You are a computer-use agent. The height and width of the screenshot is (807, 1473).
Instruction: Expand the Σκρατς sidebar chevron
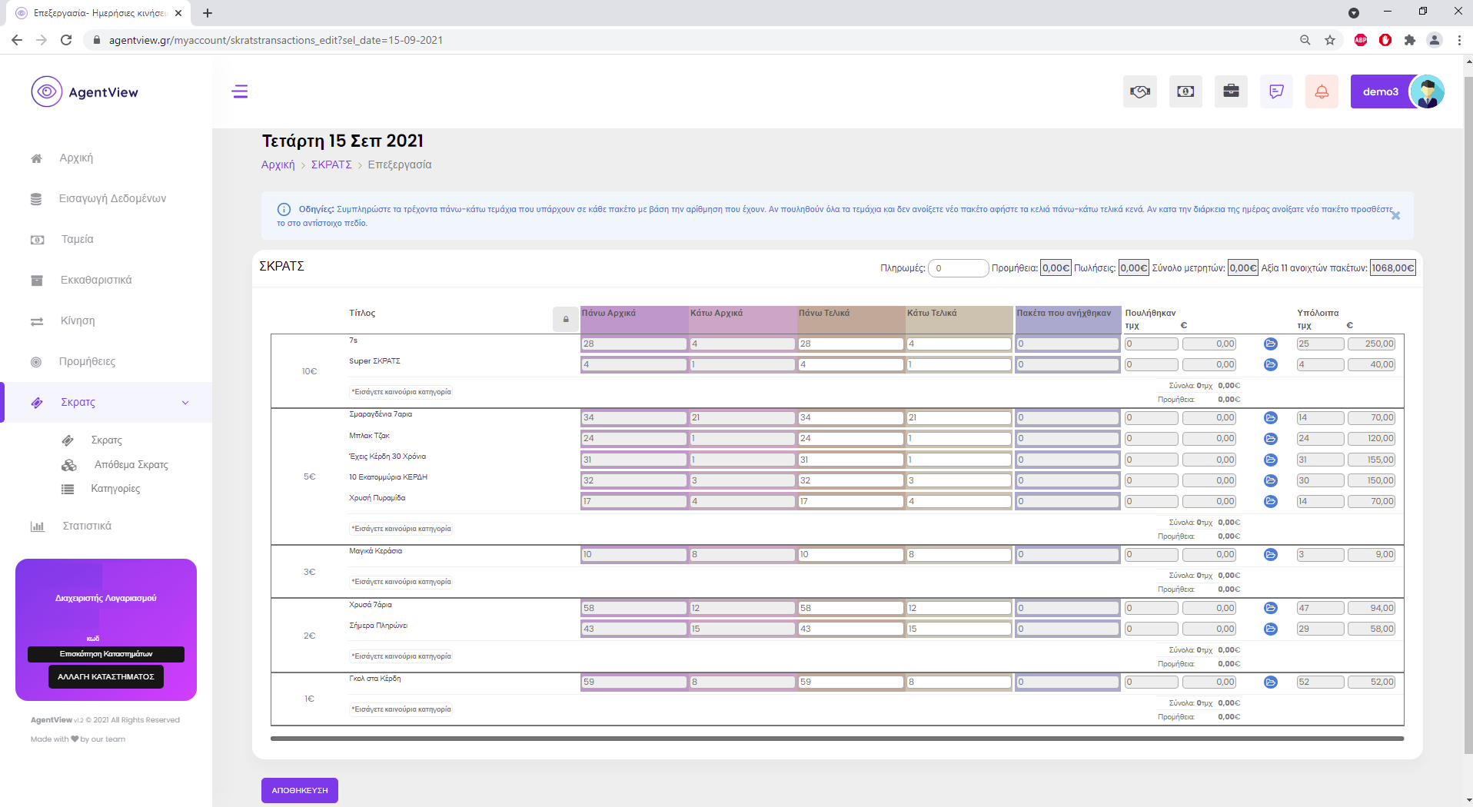coord(185,403)
